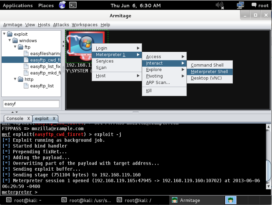This screenshot has width=272, height=205.
Task: Choose Scan in host context menu
Action: pyautogui.click(x=117, y=67)
